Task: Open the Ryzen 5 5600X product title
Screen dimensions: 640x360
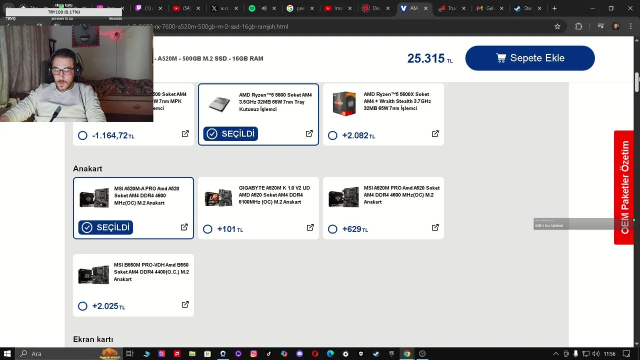Action: coord(397,101)
